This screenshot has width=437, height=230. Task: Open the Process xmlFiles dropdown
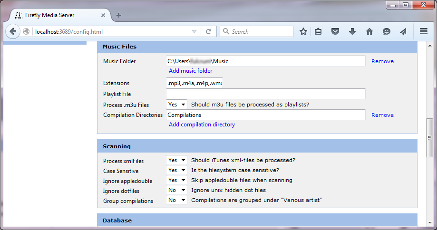point(176,160)
